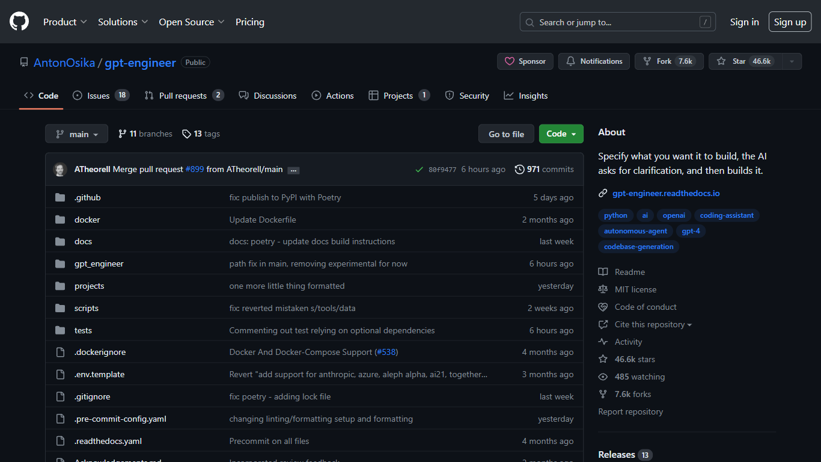Click pull request #899 link
Screen dimensions: 821x462
tap(195, 170)
